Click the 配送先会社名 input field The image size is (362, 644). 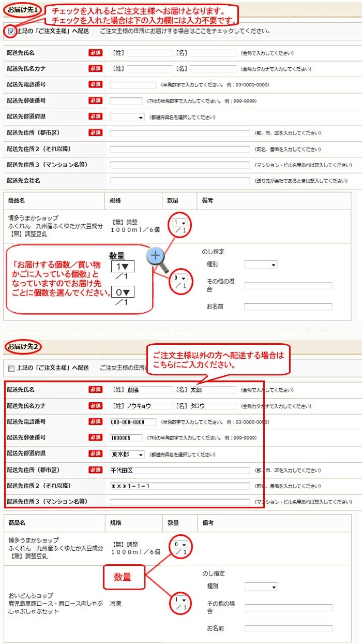[180, 181]
